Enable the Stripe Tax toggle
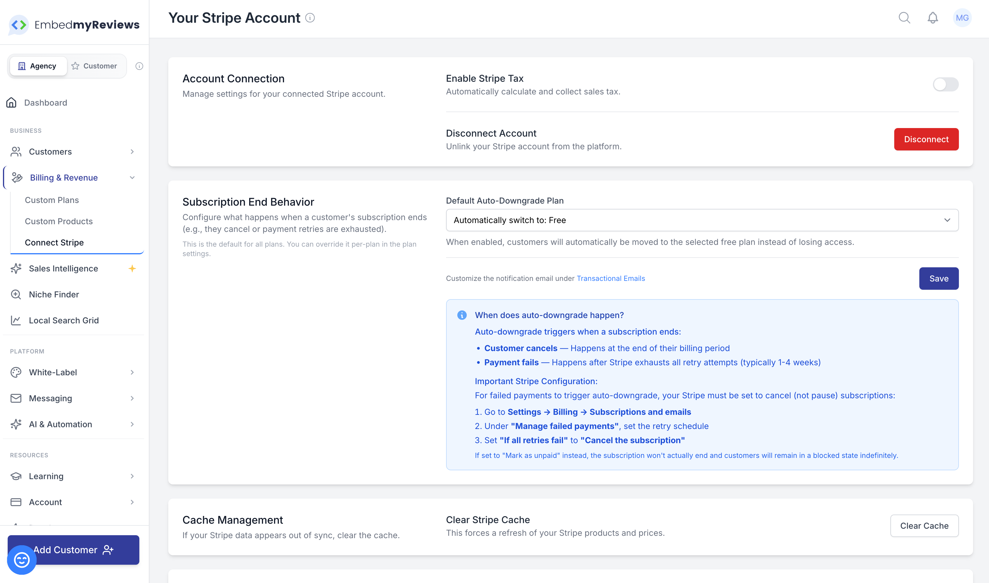This screenshot has width=989, height=583. (945, 84)
